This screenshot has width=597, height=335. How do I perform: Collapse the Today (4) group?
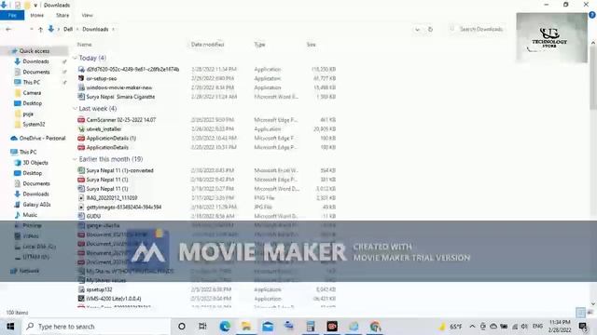point(75,58)
